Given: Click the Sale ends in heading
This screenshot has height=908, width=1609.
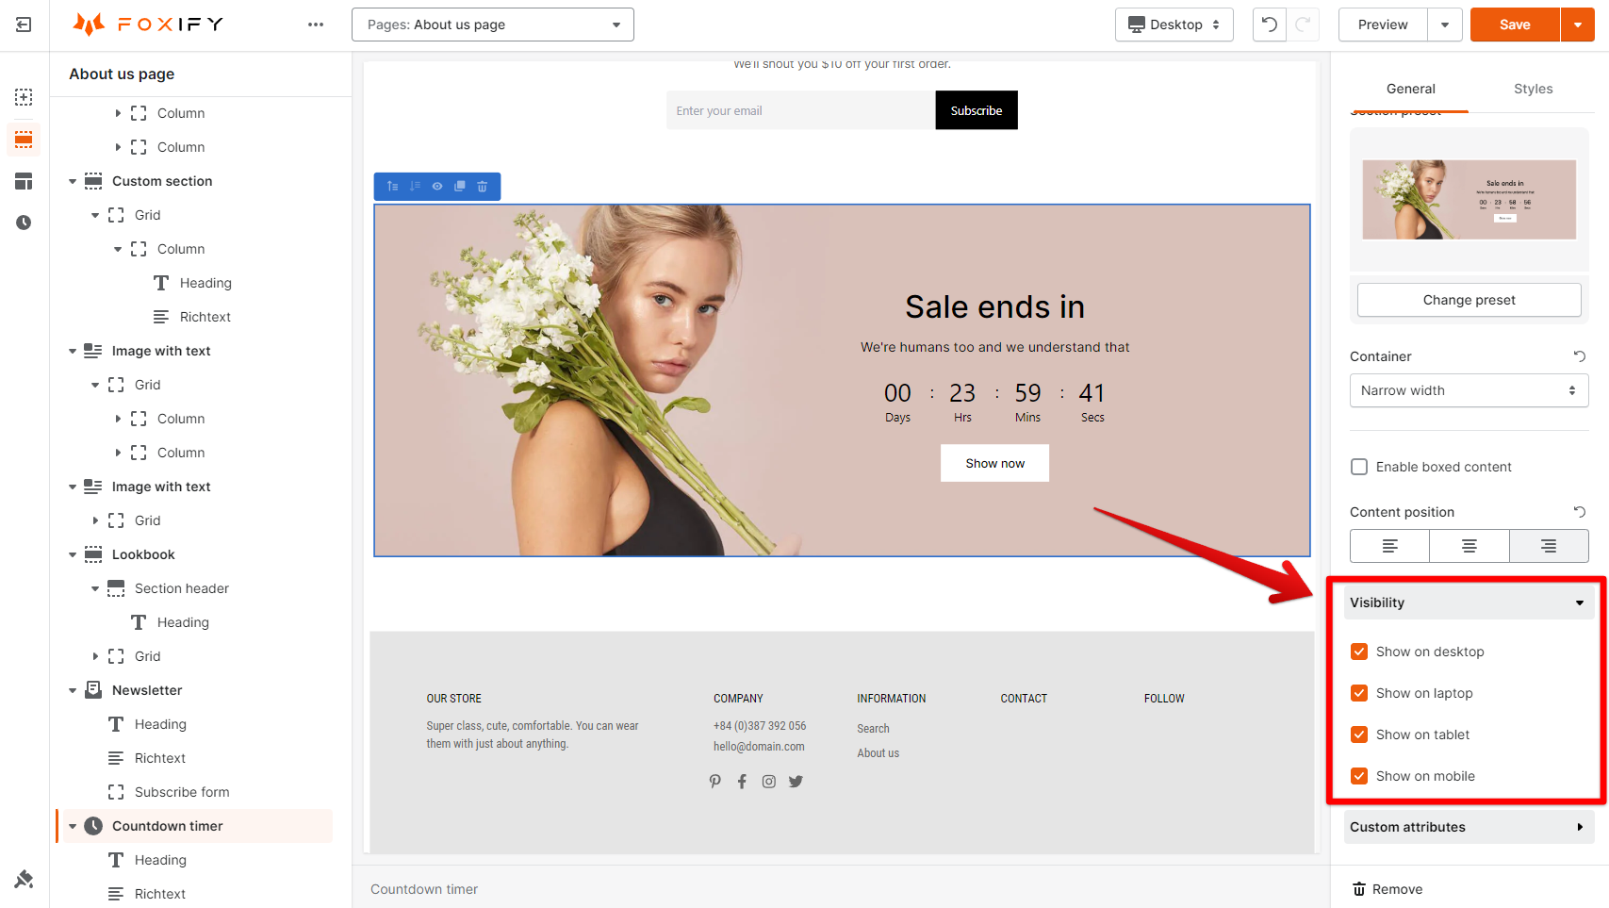Looking at the screenshot, I should (994, 306).
